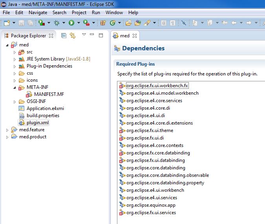Click the Next Annotation icon

pyautogui.click(x=195, y=23)
